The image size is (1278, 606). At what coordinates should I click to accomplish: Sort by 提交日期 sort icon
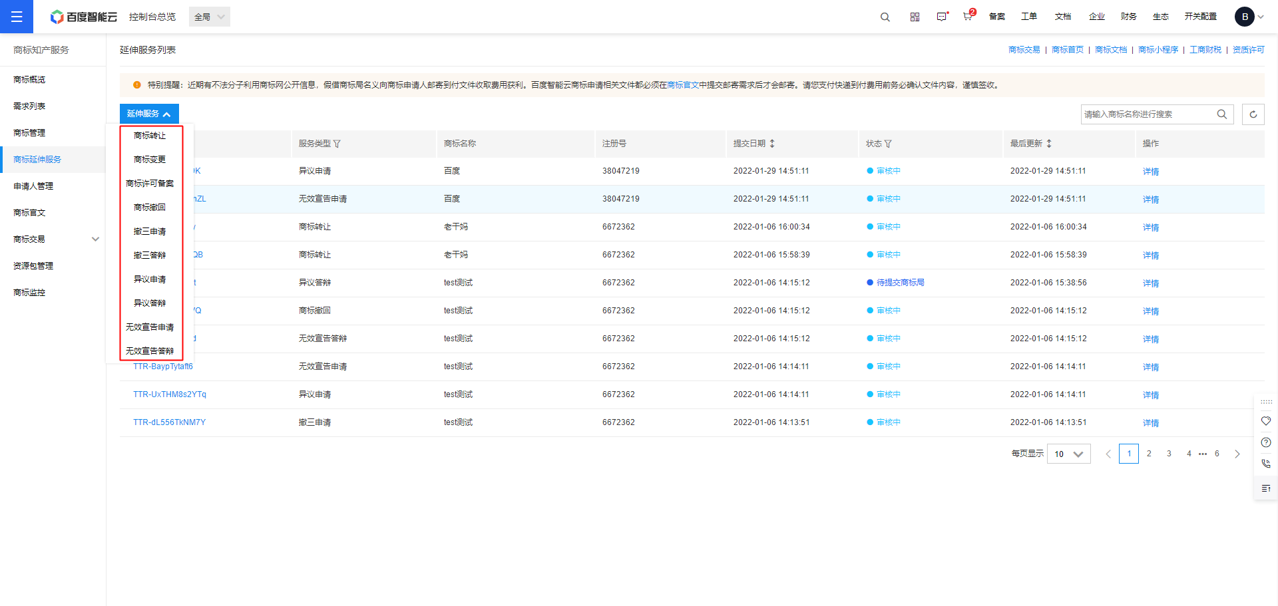772,144
